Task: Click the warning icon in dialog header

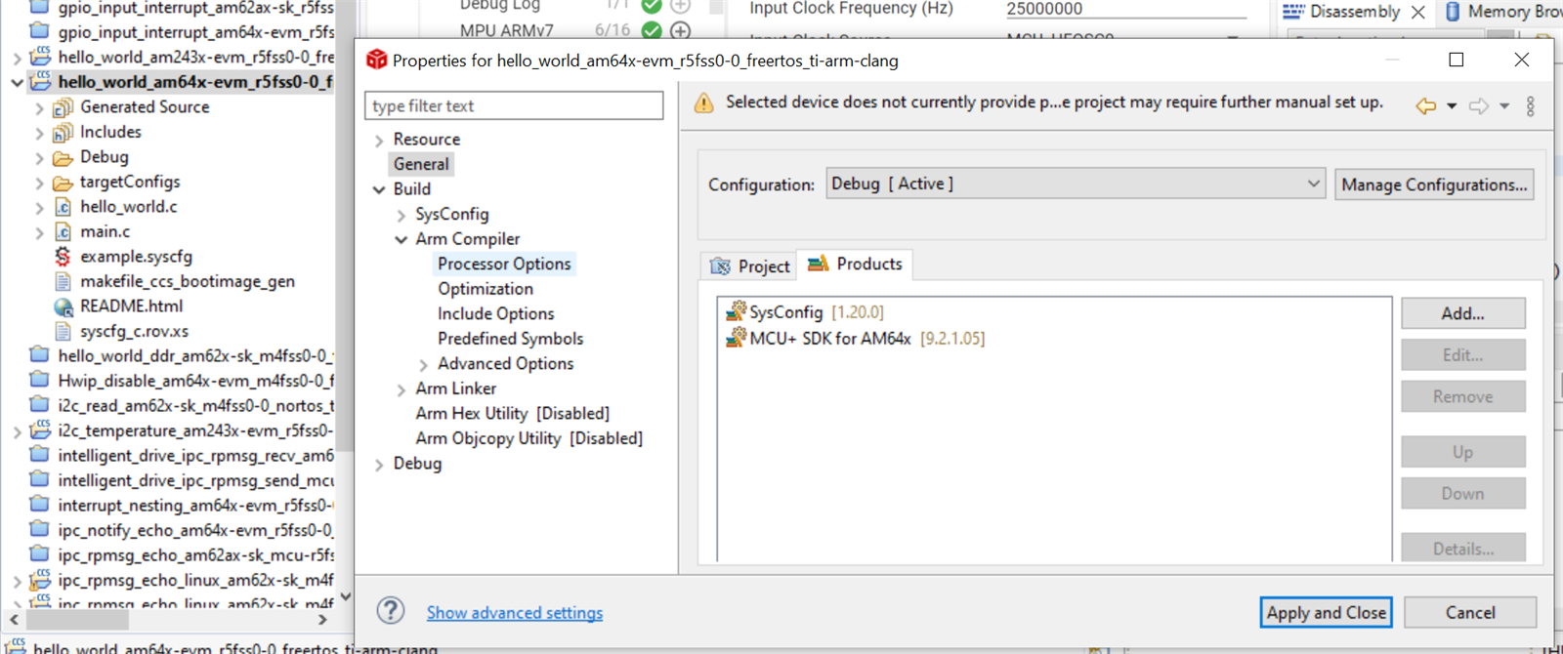Action: 703,103
